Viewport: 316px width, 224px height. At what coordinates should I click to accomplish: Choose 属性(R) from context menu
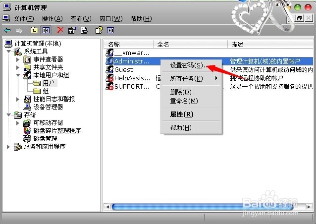(x=192, y=114)
